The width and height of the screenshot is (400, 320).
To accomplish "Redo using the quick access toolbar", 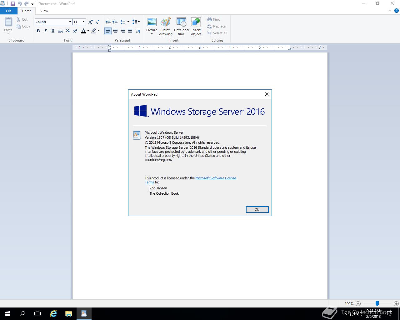I will (27, 4).
